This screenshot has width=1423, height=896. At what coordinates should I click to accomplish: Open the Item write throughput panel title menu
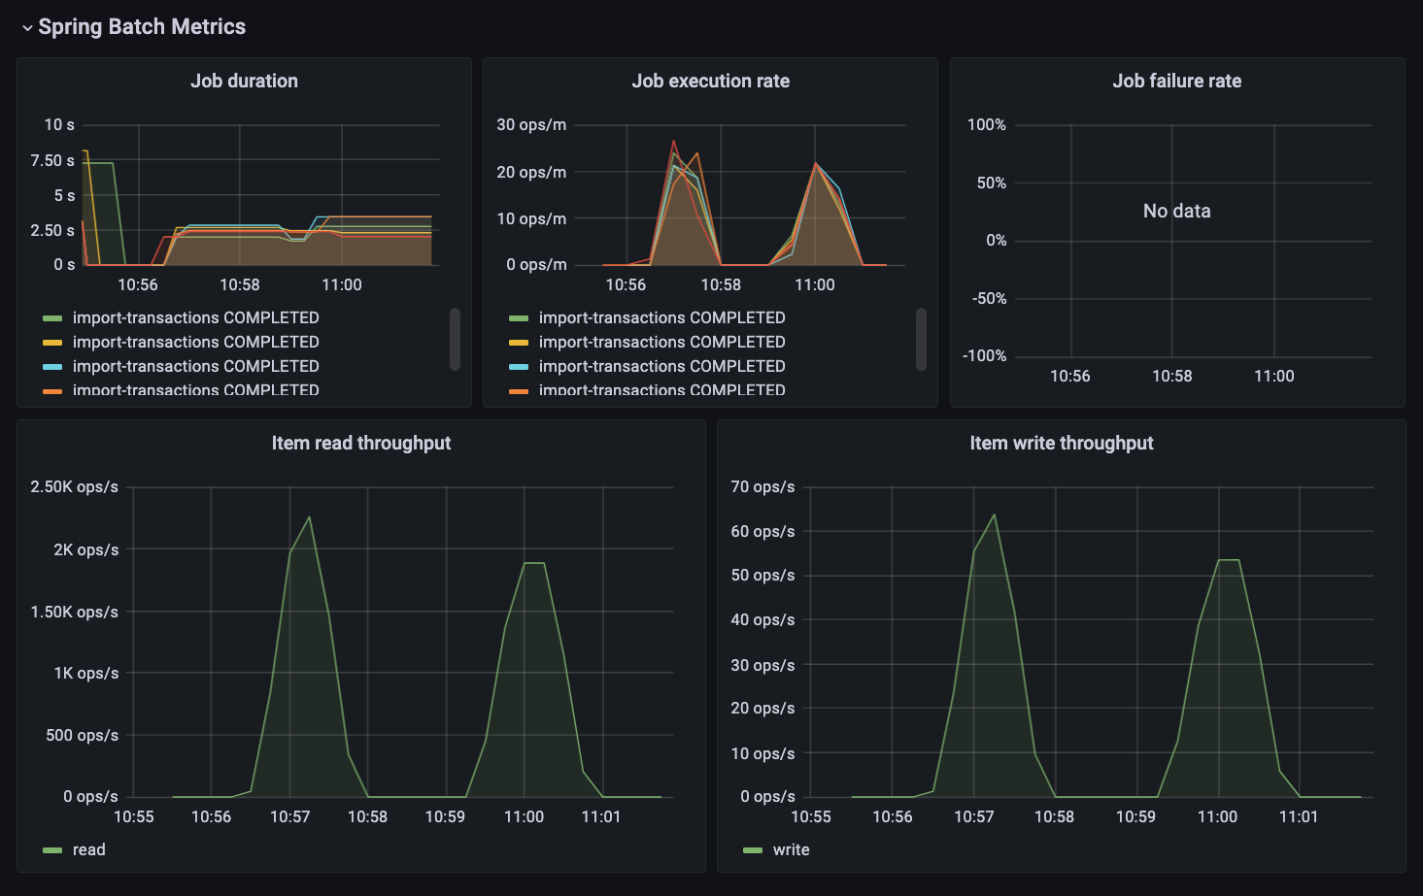1061,444
